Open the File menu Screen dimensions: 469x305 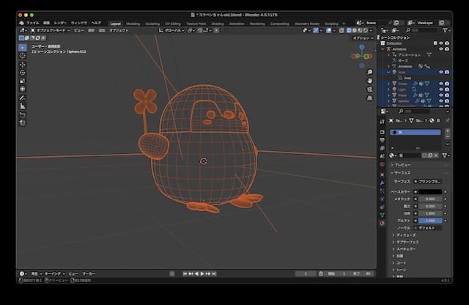point(32,23)
